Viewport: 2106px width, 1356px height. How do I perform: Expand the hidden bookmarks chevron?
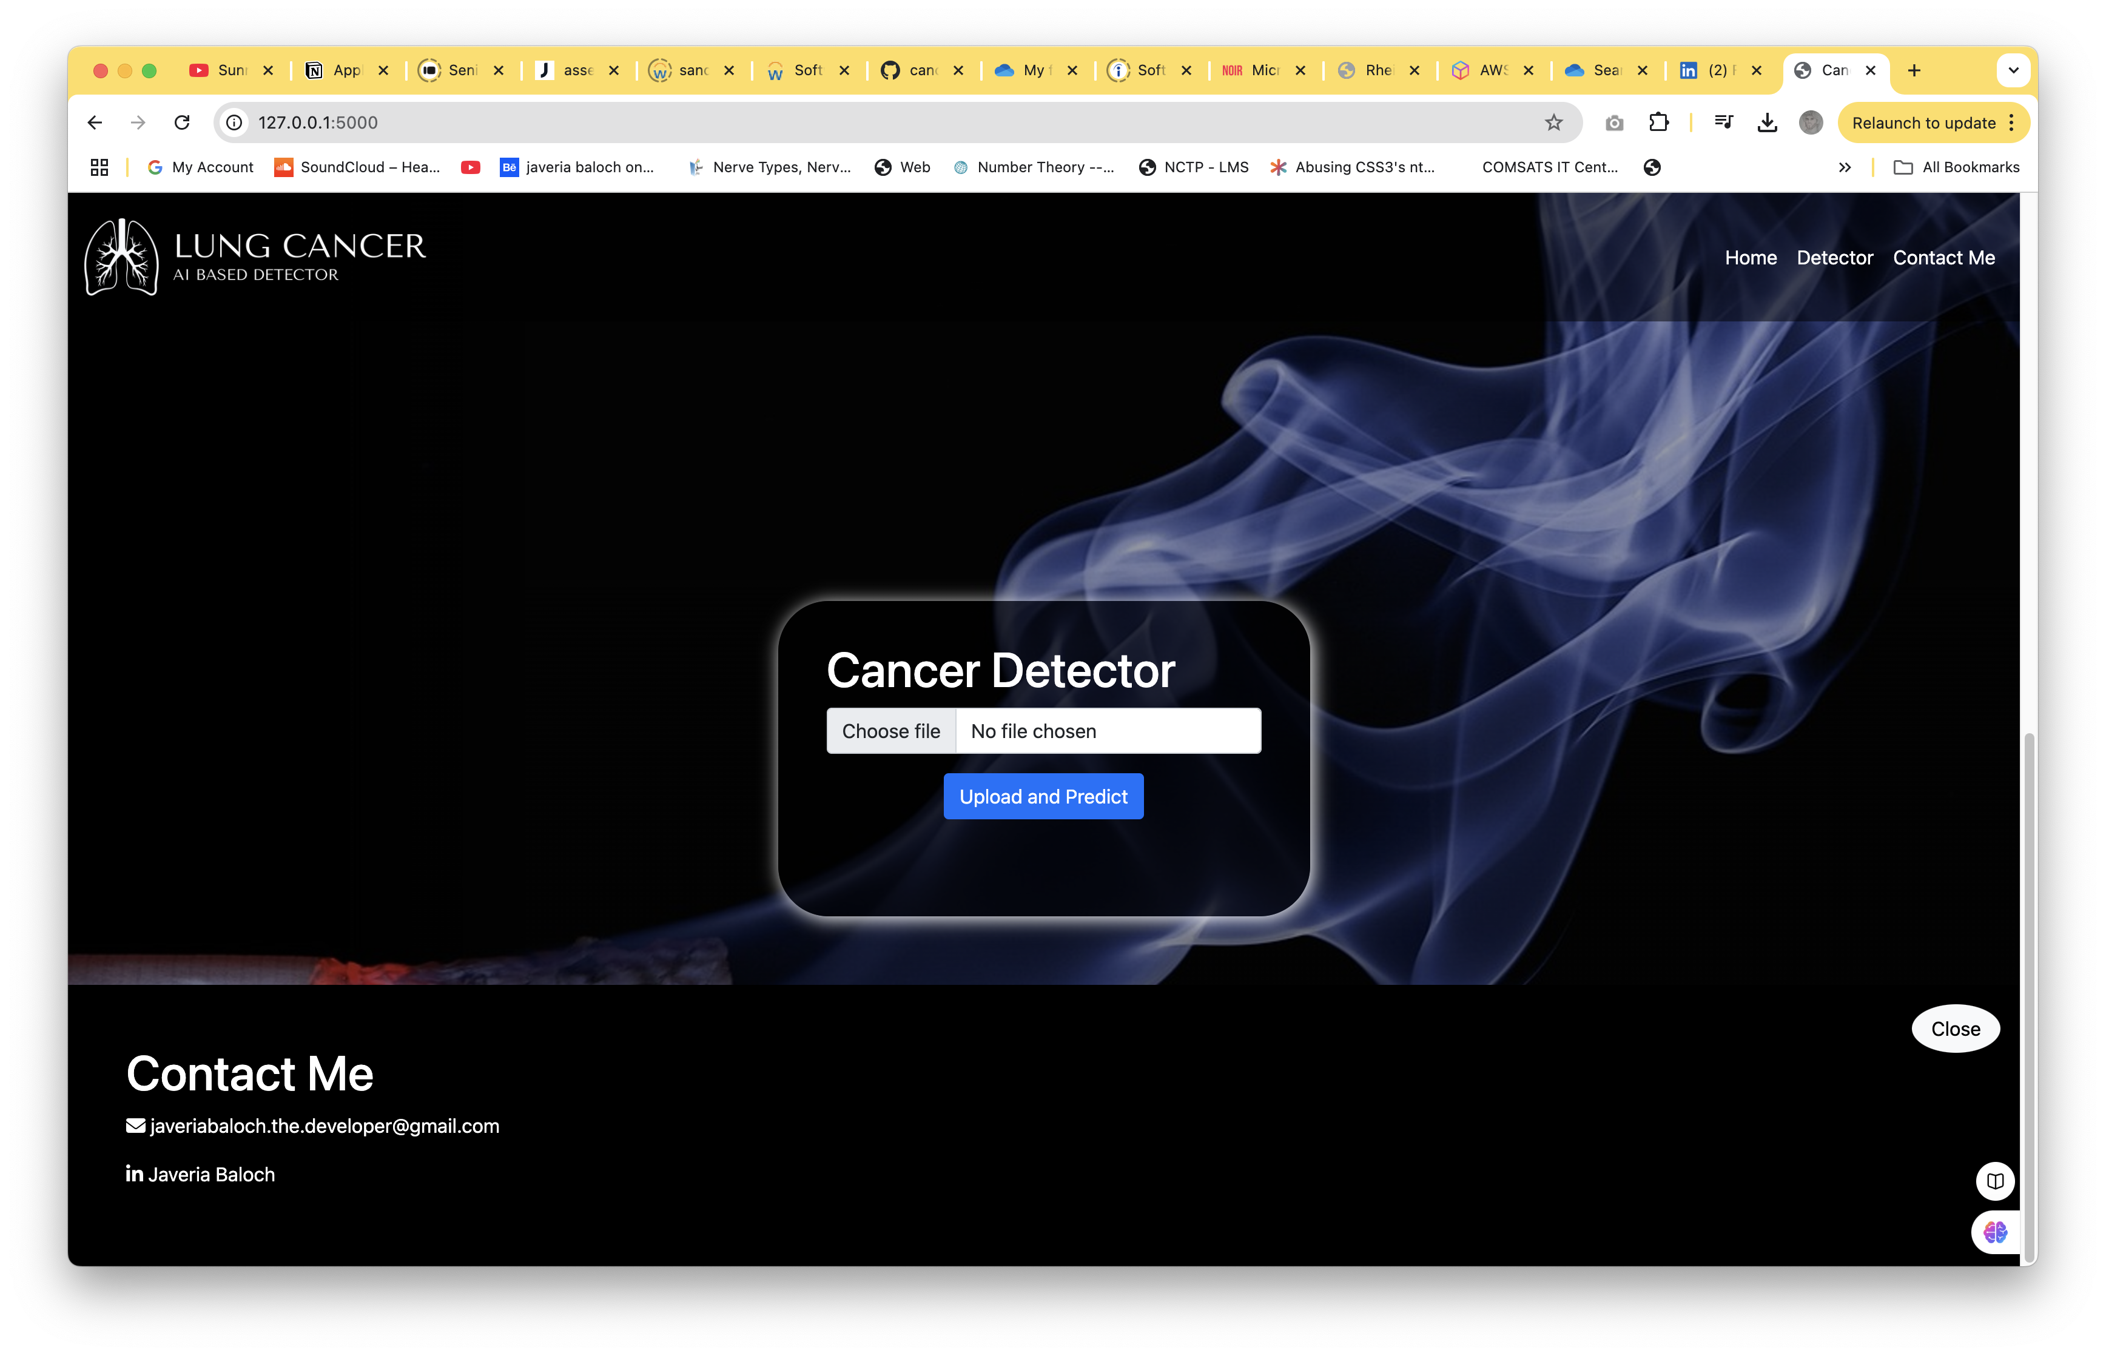[1845, 167]
